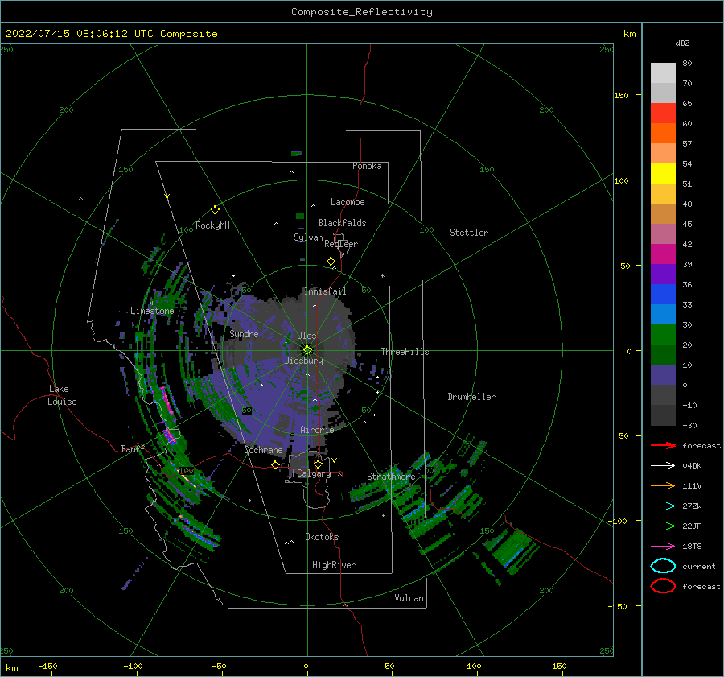Pick the blue 33–36 dBZ swatch
Image resolution: width=724 pixels, height=677 pixels.
[663, 295]
